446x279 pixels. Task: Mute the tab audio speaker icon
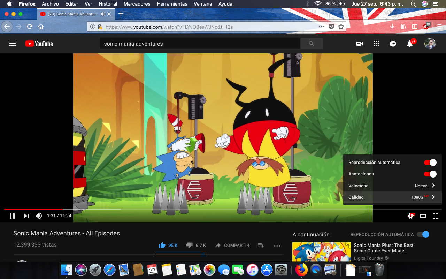click(x=103, y=14)
